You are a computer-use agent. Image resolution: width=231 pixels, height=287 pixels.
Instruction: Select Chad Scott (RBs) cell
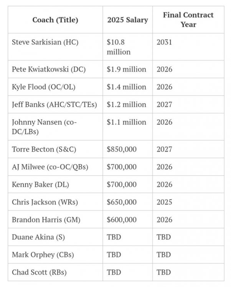point(39,272)
